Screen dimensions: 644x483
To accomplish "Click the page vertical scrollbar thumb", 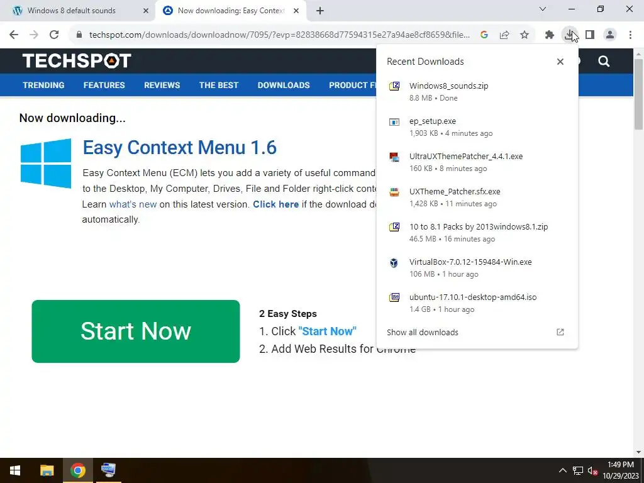I will click(x=638, y=94).
